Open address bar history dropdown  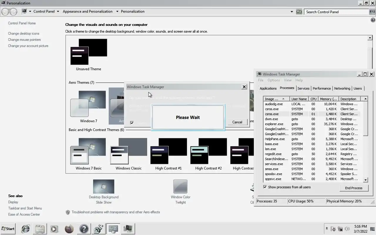click(x=292, y=12)
